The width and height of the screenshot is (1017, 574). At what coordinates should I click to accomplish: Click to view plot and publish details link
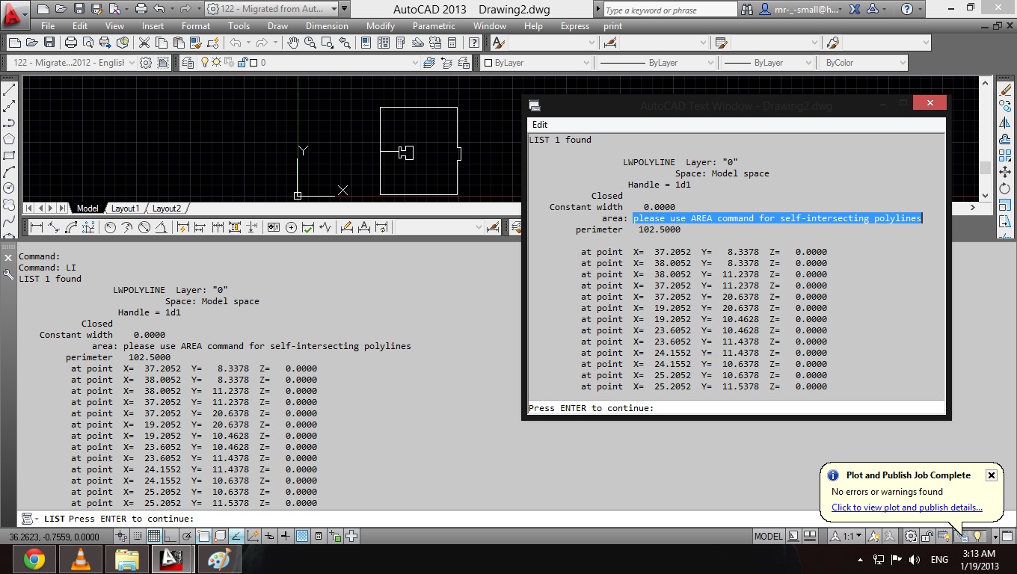[907, 507]
